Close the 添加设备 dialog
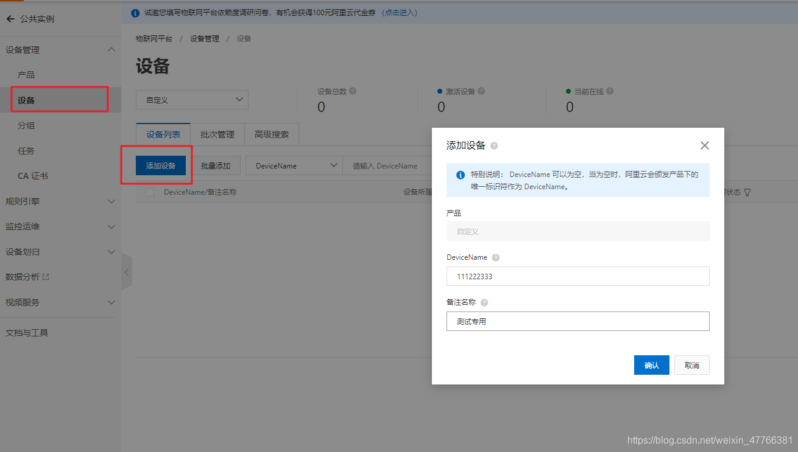798x452 pixels. pos(705,145)
